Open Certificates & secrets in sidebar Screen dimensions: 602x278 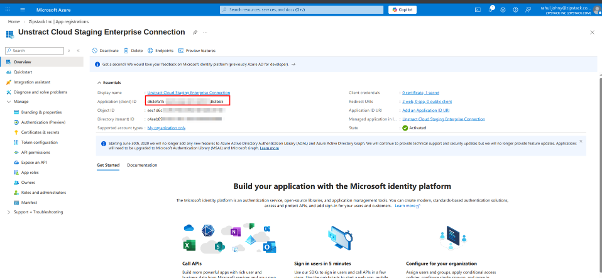pyautogui.click(x=40, y=132)
